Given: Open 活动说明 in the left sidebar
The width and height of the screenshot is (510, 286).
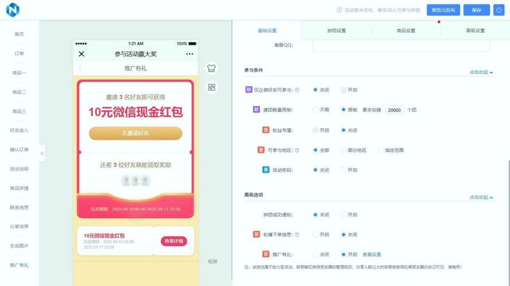Looking at the screenshot, I should point(19,169).
